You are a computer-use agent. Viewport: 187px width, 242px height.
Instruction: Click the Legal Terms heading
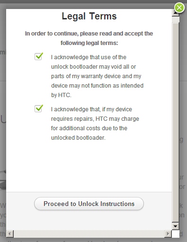point(89,16)
